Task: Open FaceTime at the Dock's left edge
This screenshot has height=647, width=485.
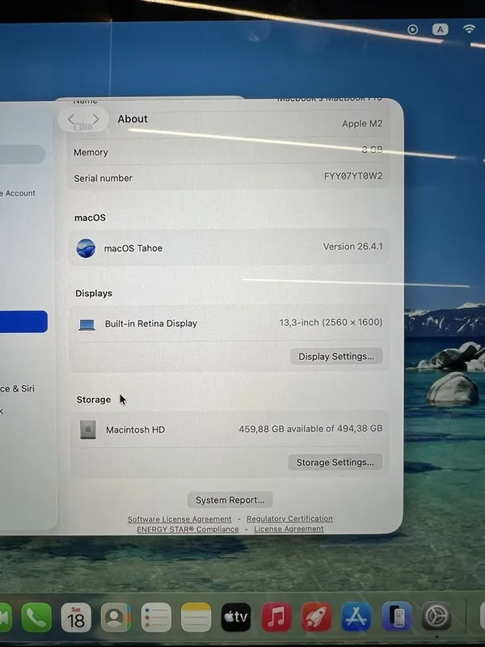Action: [5, 618]
